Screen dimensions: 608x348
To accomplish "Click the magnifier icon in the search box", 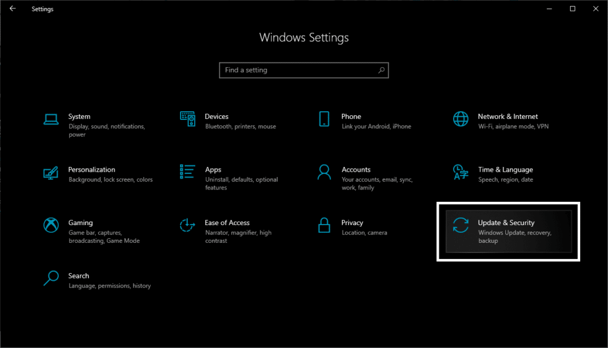I will click(x=382, y=70).
